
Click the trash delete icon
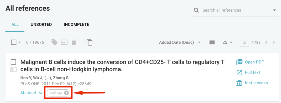[74, 42]
